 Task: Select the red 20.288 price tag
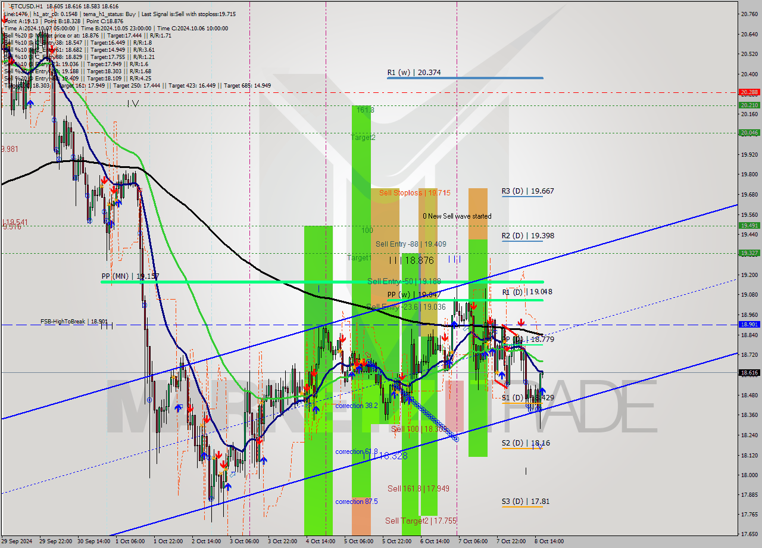click(749, 92)
